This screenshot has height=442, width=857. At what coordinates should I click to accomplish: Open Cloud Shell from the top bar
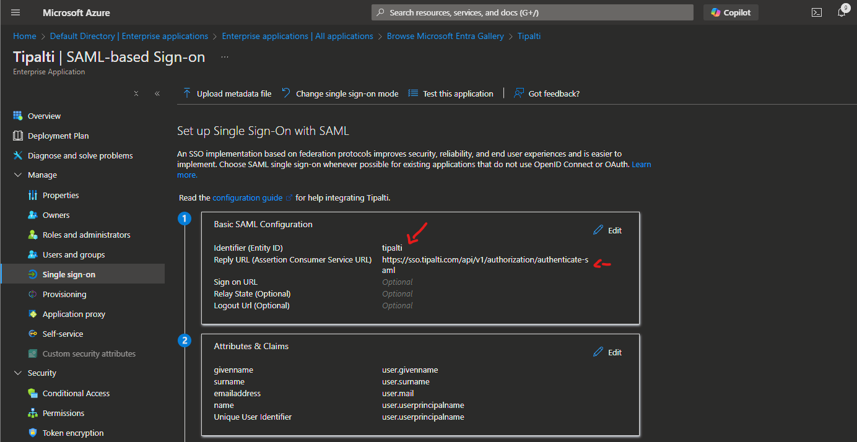pos(817,12)
